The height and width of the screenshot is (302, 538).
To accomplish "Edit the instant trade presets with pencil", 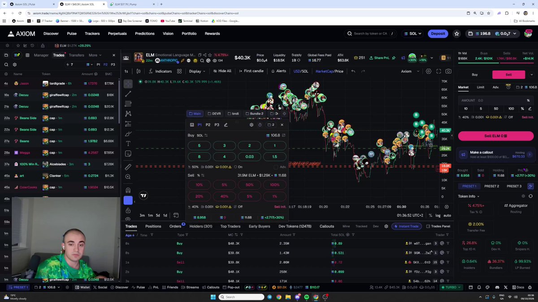I will tap(226, 125).
